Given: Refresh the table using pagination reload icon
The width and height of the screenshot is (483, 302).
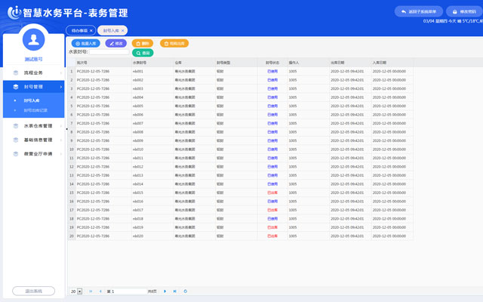Looking at the screenshot, I should 186,291.
